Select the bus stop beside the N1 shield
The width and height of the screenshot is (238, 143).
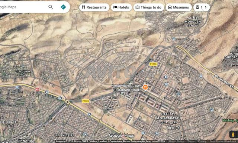47,92
